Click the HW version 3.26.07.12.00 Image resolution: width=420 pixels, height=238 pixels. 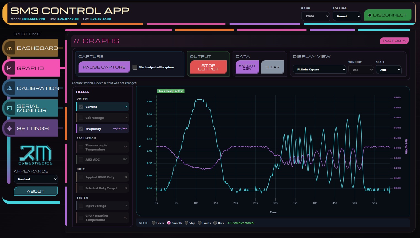tap(68, 19)
